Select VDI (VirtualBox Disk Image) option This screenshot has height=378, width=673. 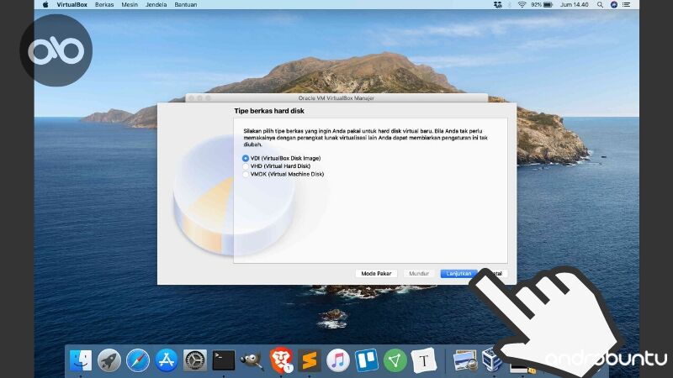(x=282, y=158)
